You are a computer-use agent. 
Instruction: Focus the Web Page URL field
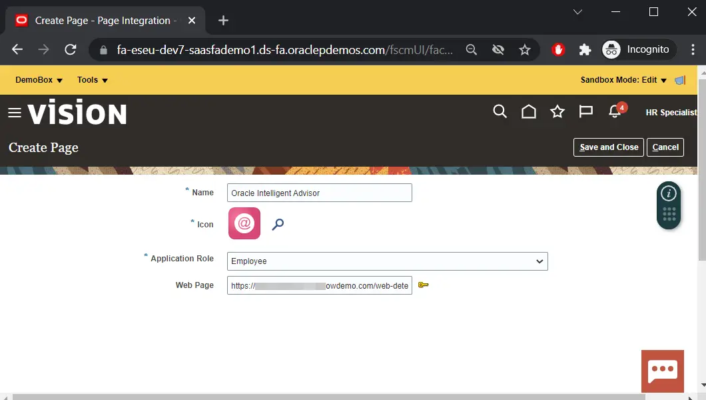coord(319,285)
